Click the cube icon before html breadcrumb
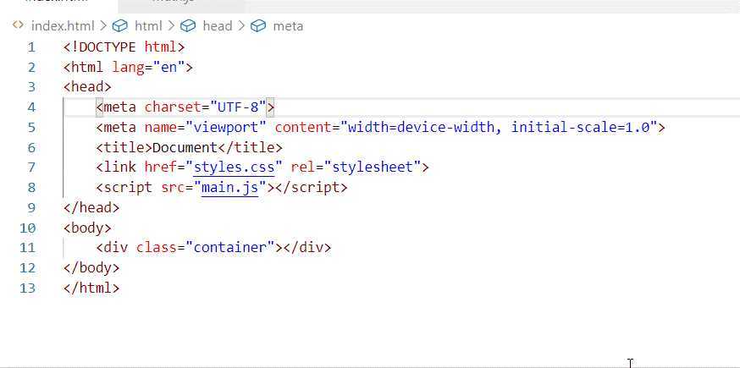The height and width of the screenshot is (368, 740). 120,26
